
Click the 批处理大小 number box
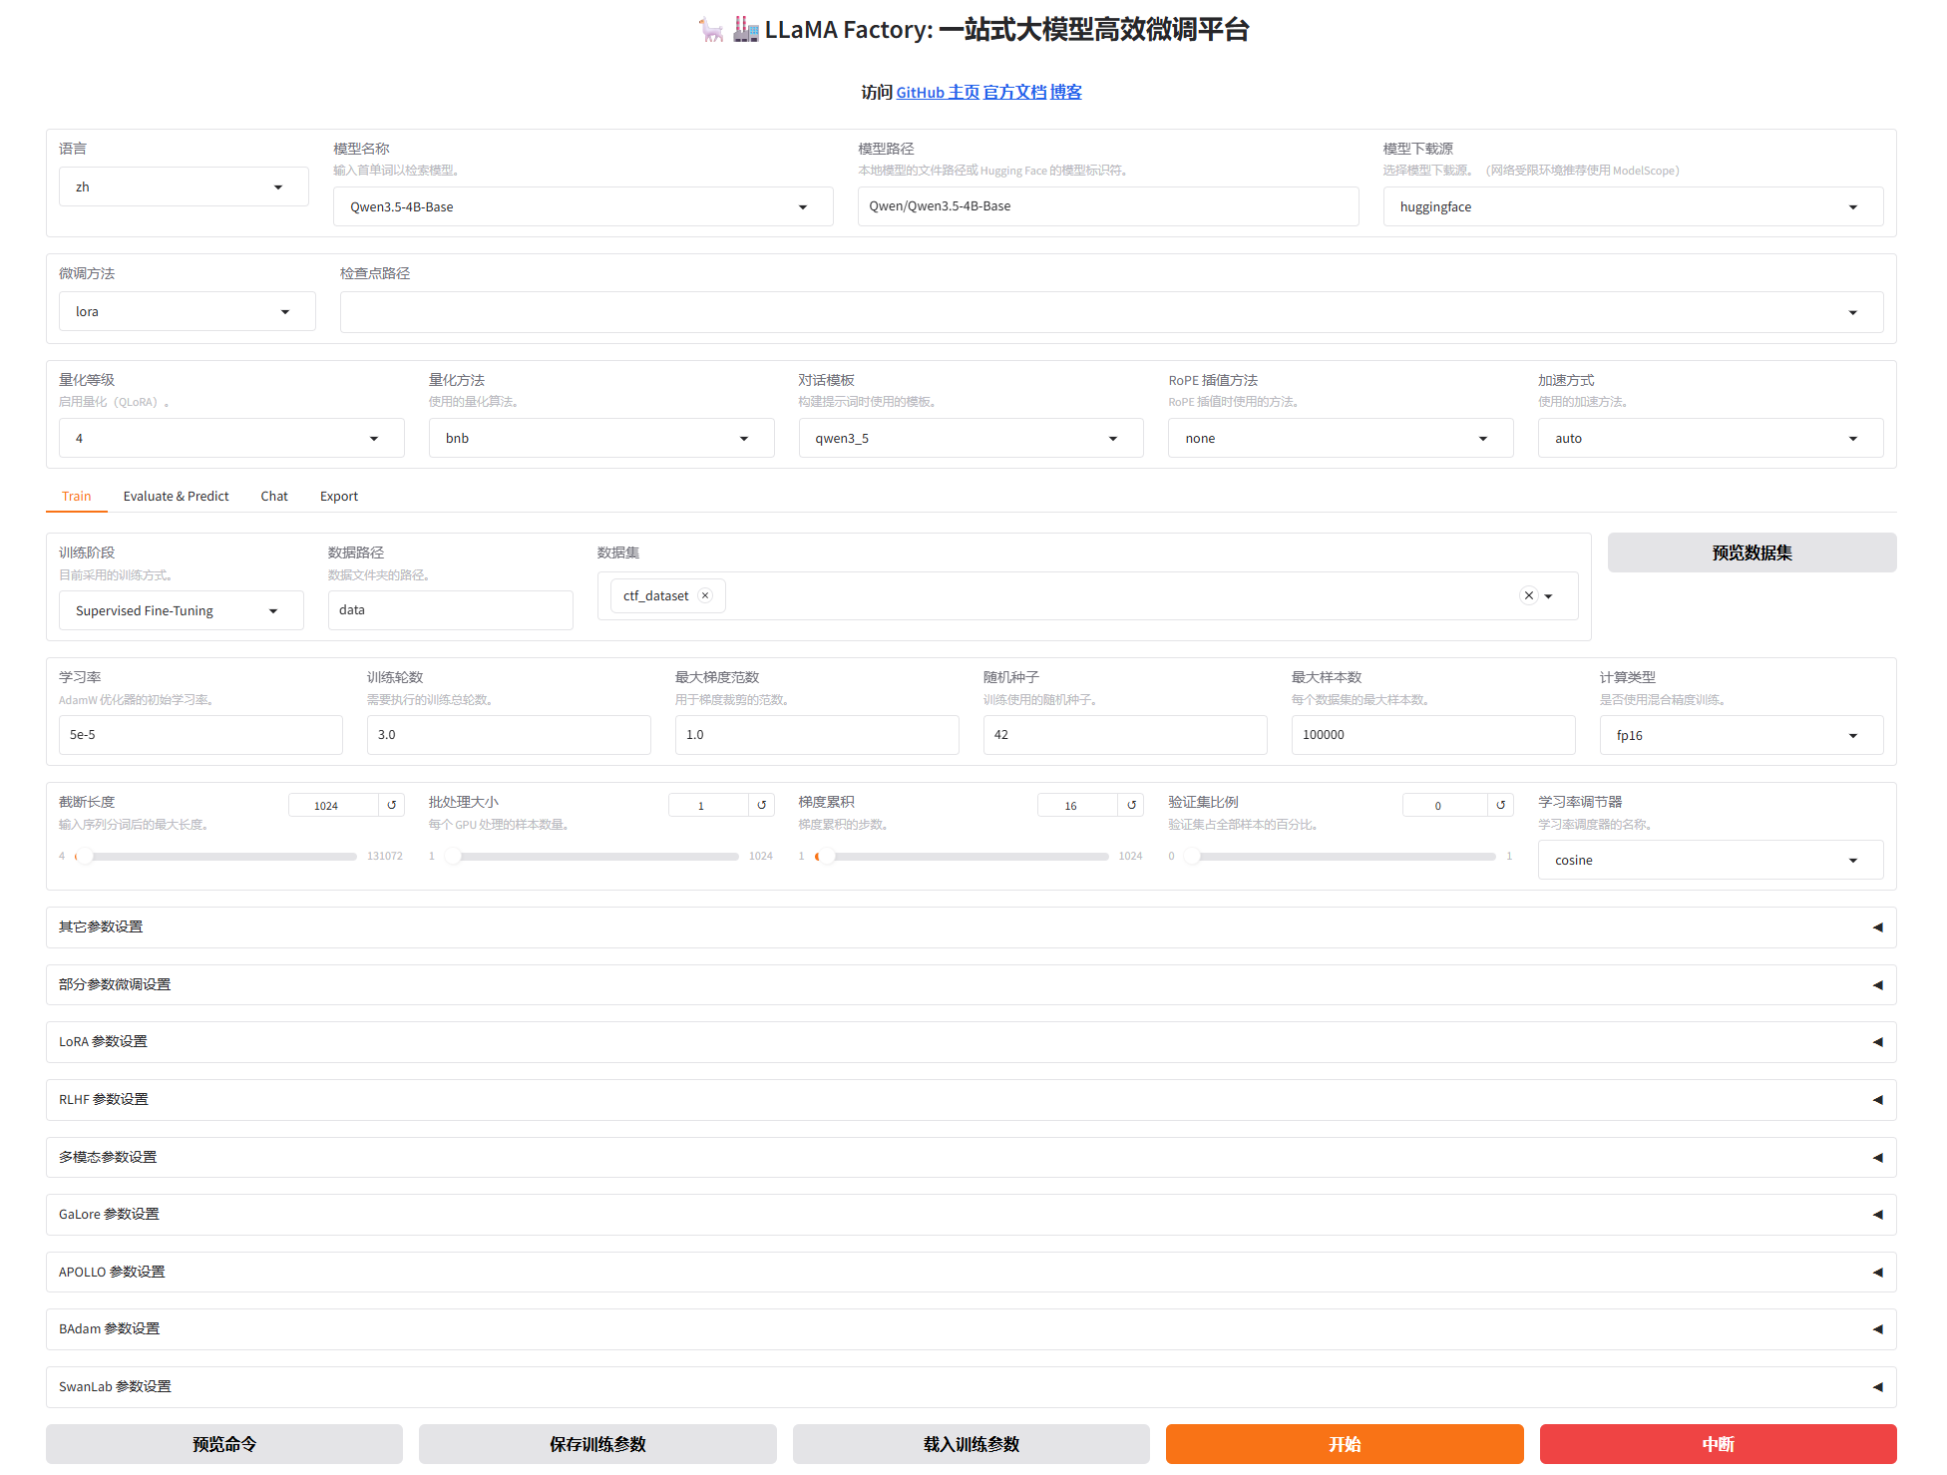tap(708, 805)
